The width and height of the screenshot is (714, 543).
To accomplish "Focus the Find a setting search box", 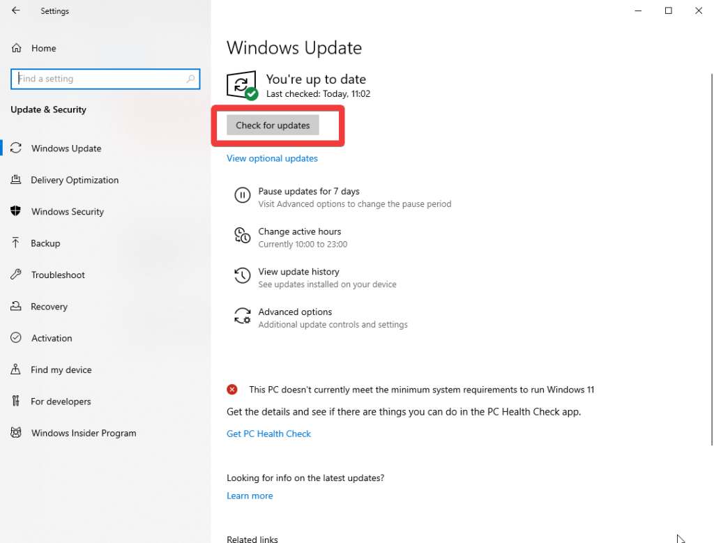I will (105, 79).
